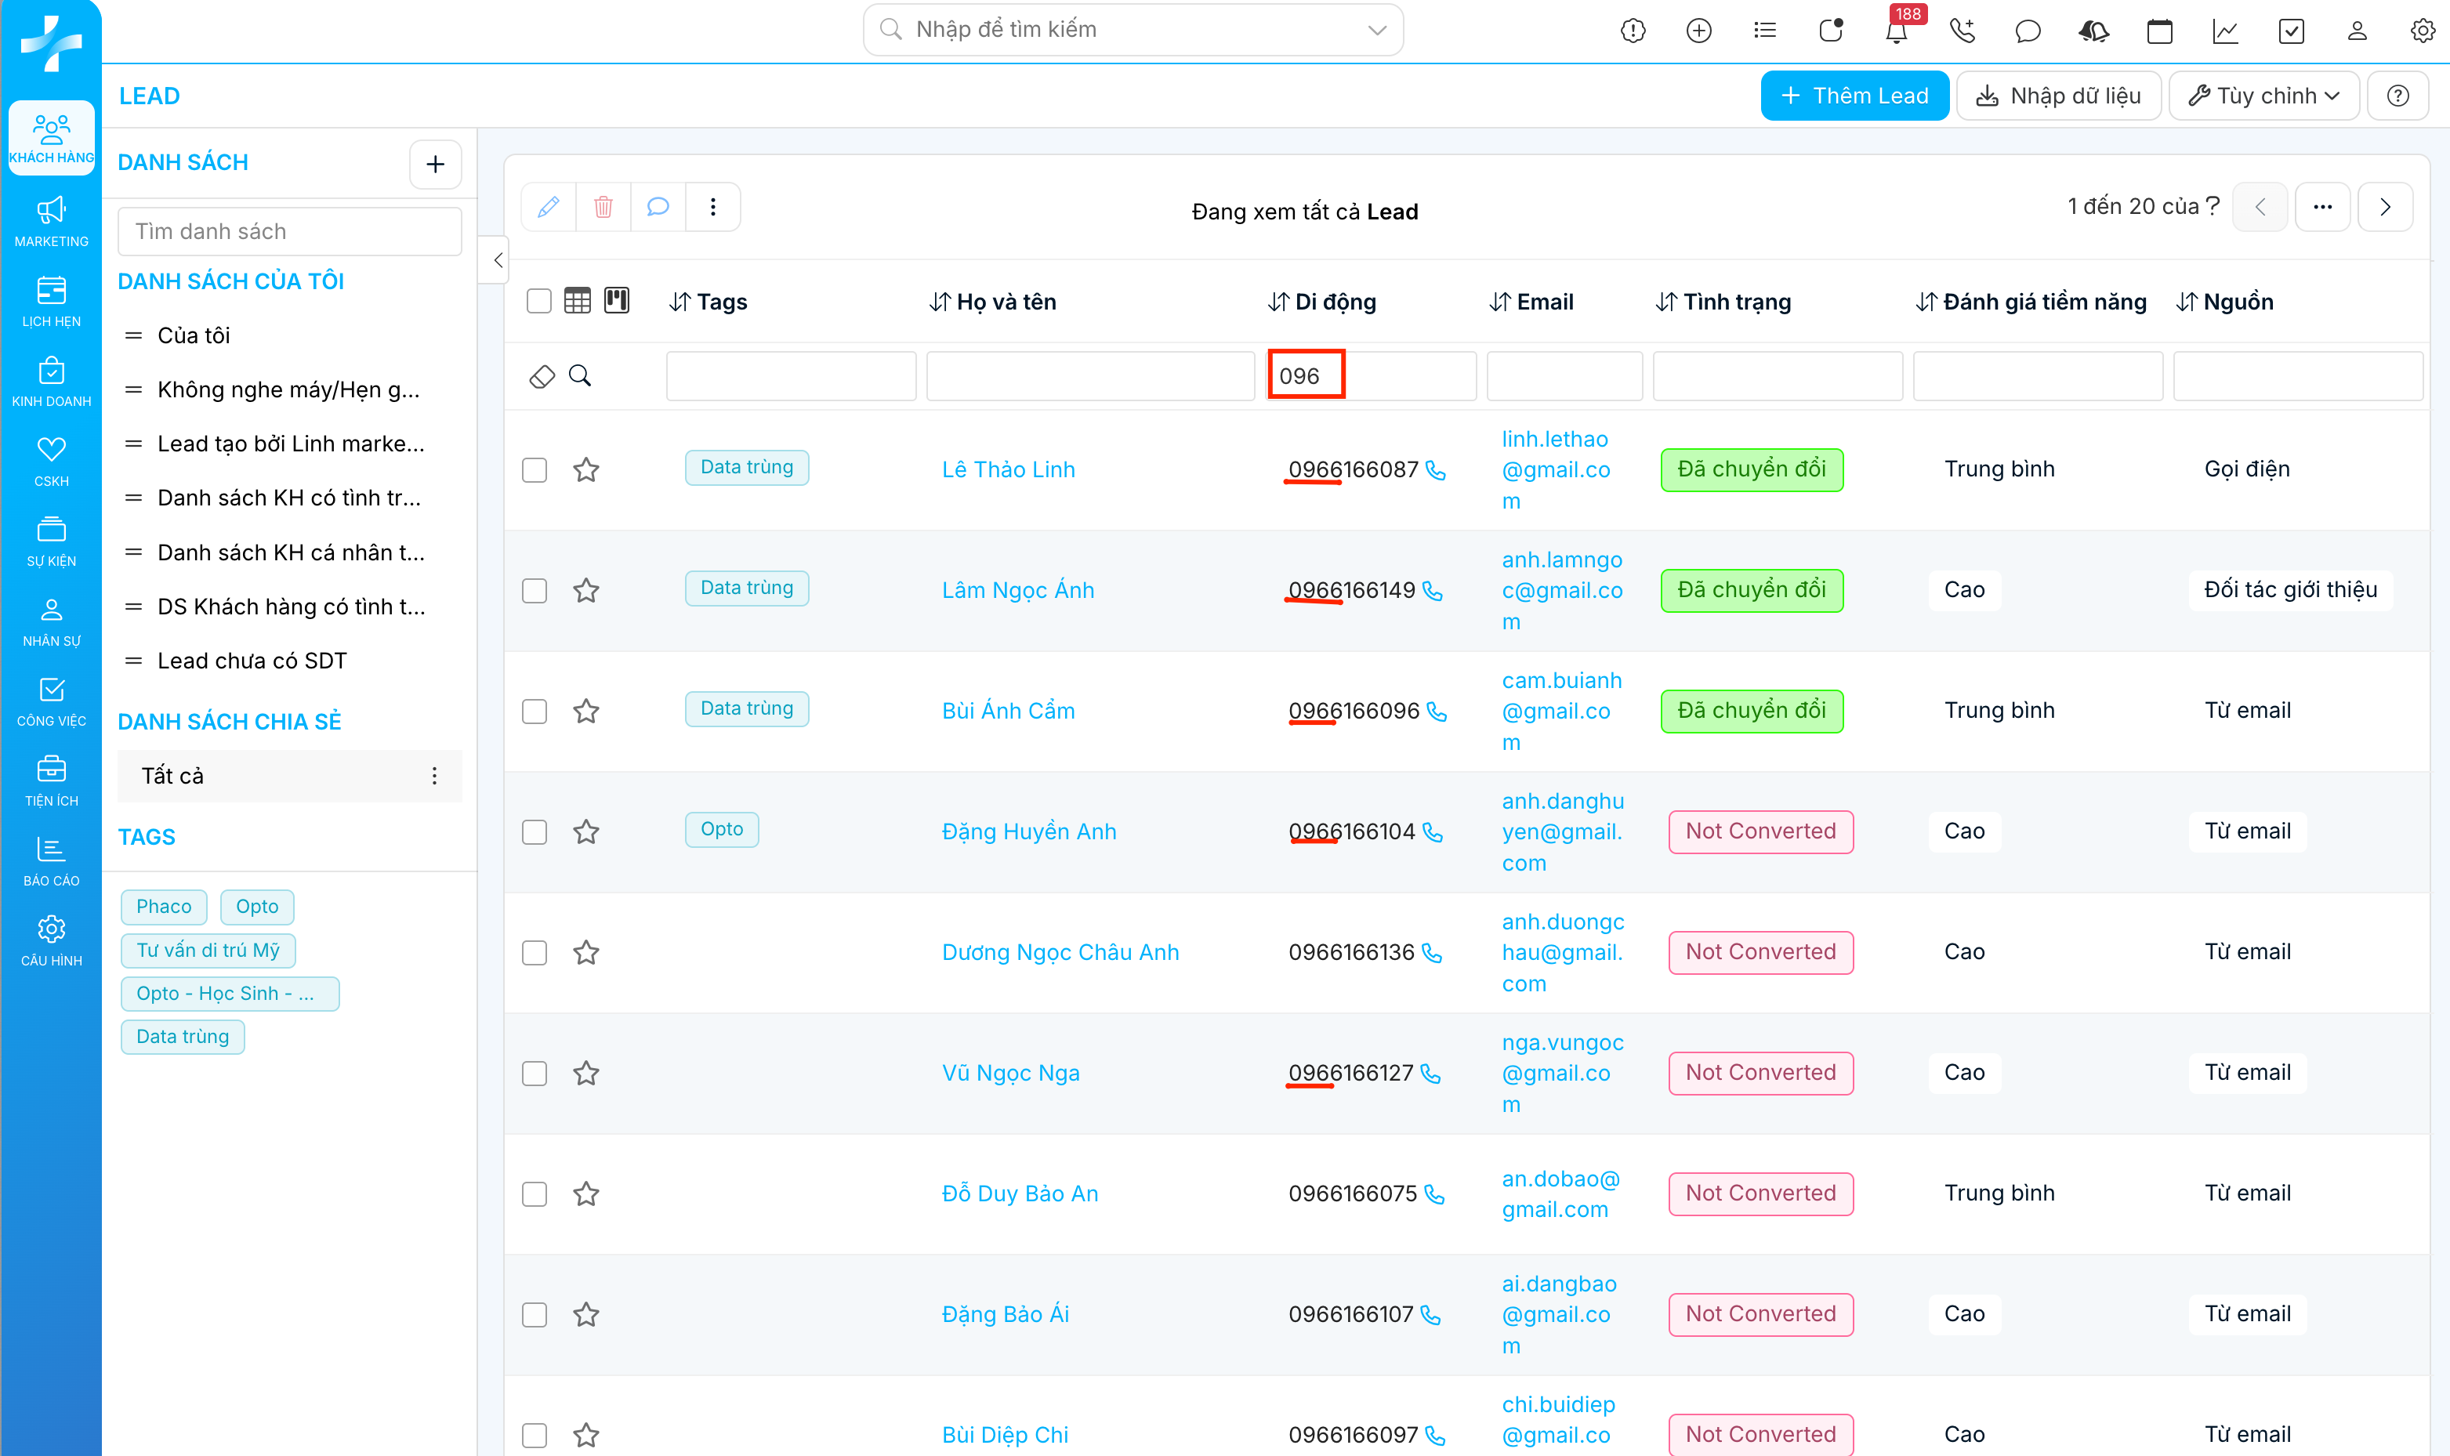Open 'Lead chưa có SDT' list
The width and height of the screenshot is (2450, 1456).
(x=251, y=661)
